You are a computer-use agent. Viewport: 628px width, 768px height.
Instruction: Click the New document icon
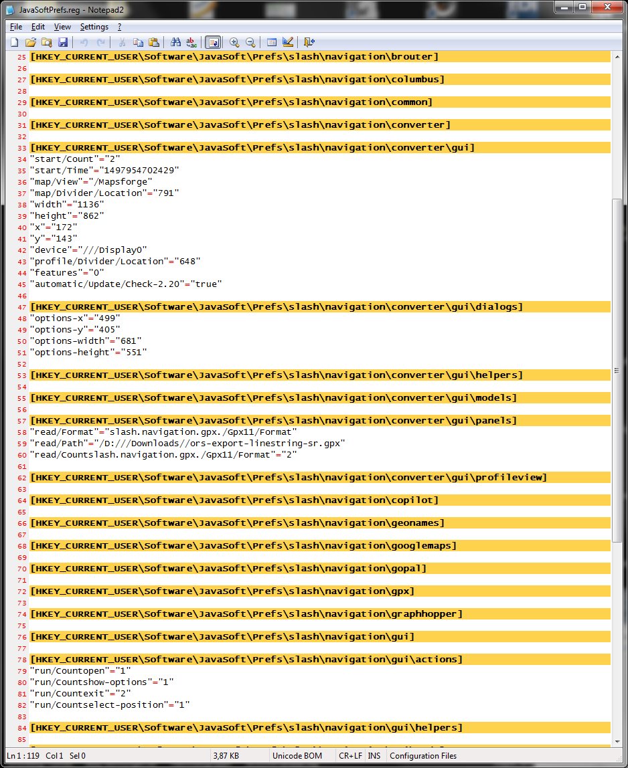pyautogui.click(x=14, y=42)
